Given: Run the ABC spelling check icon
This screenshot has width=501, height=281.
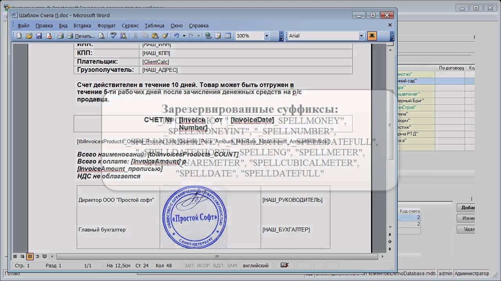Looking at the screenshot, I should [114, 36].
